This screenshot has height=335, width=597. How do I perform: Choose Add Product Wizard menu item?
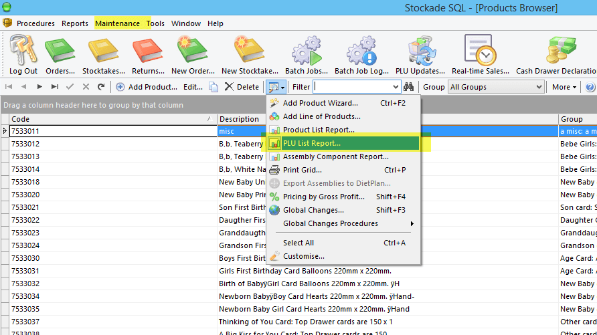point(344,103)
